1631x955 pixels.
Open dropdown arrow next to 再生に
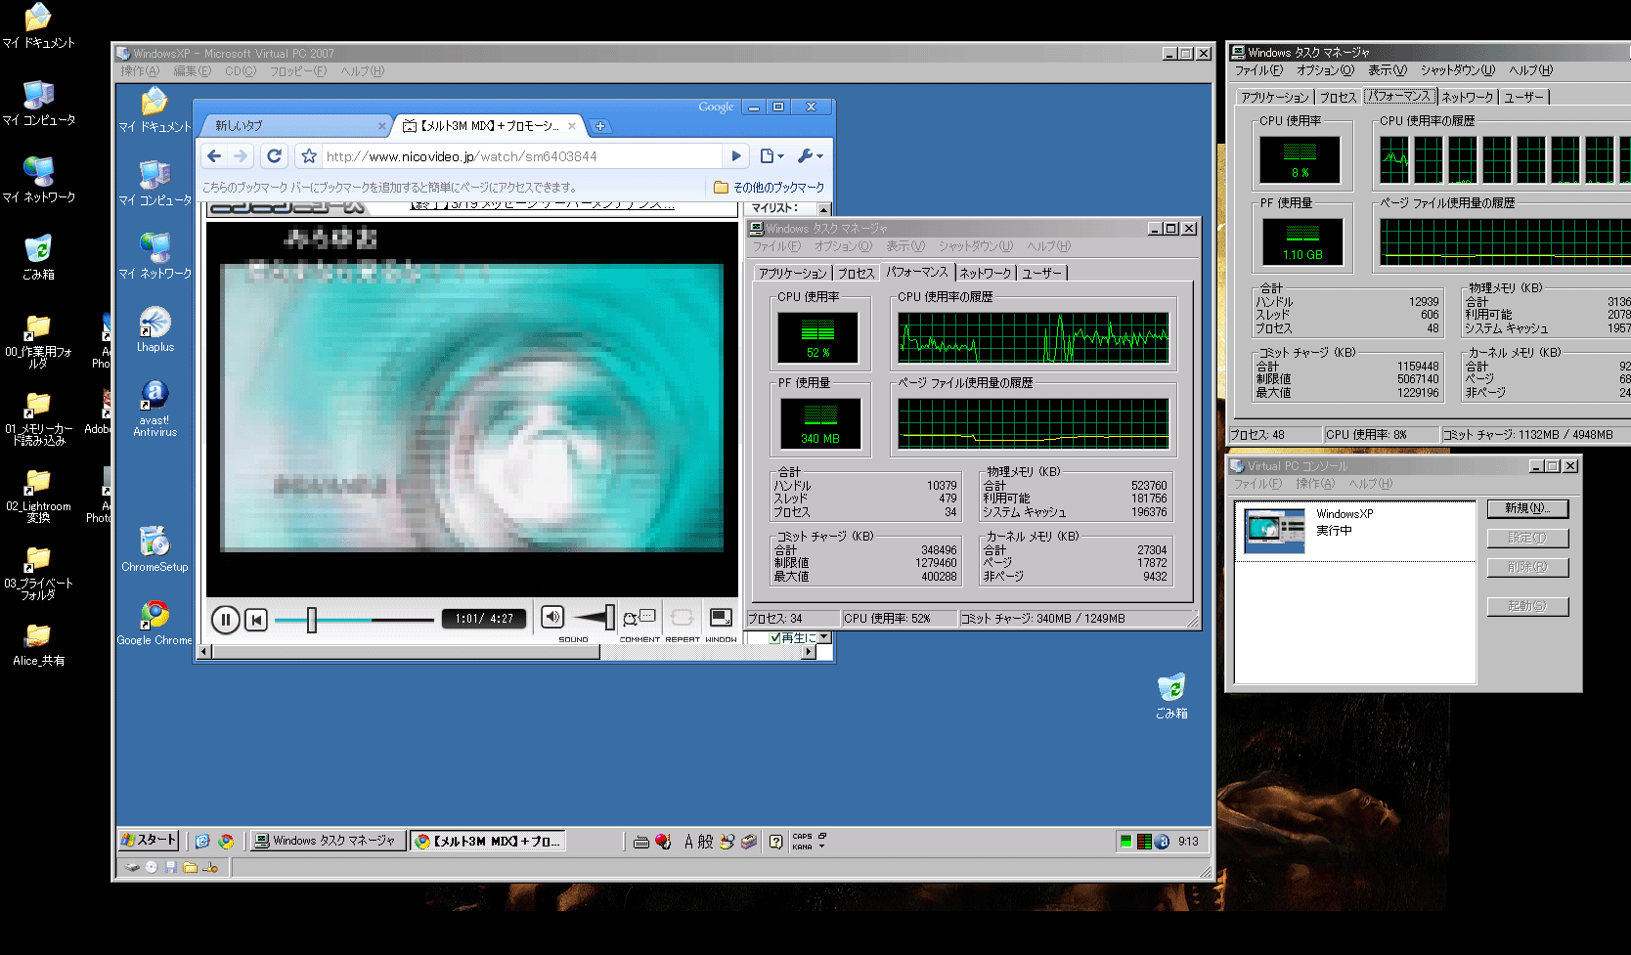click(824, 637)
